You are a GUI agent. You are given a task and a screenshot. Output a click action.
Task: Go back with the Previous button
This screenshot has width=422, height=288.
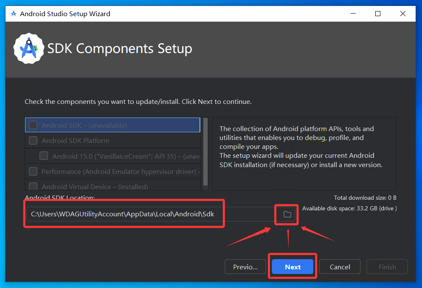[245, 267]
